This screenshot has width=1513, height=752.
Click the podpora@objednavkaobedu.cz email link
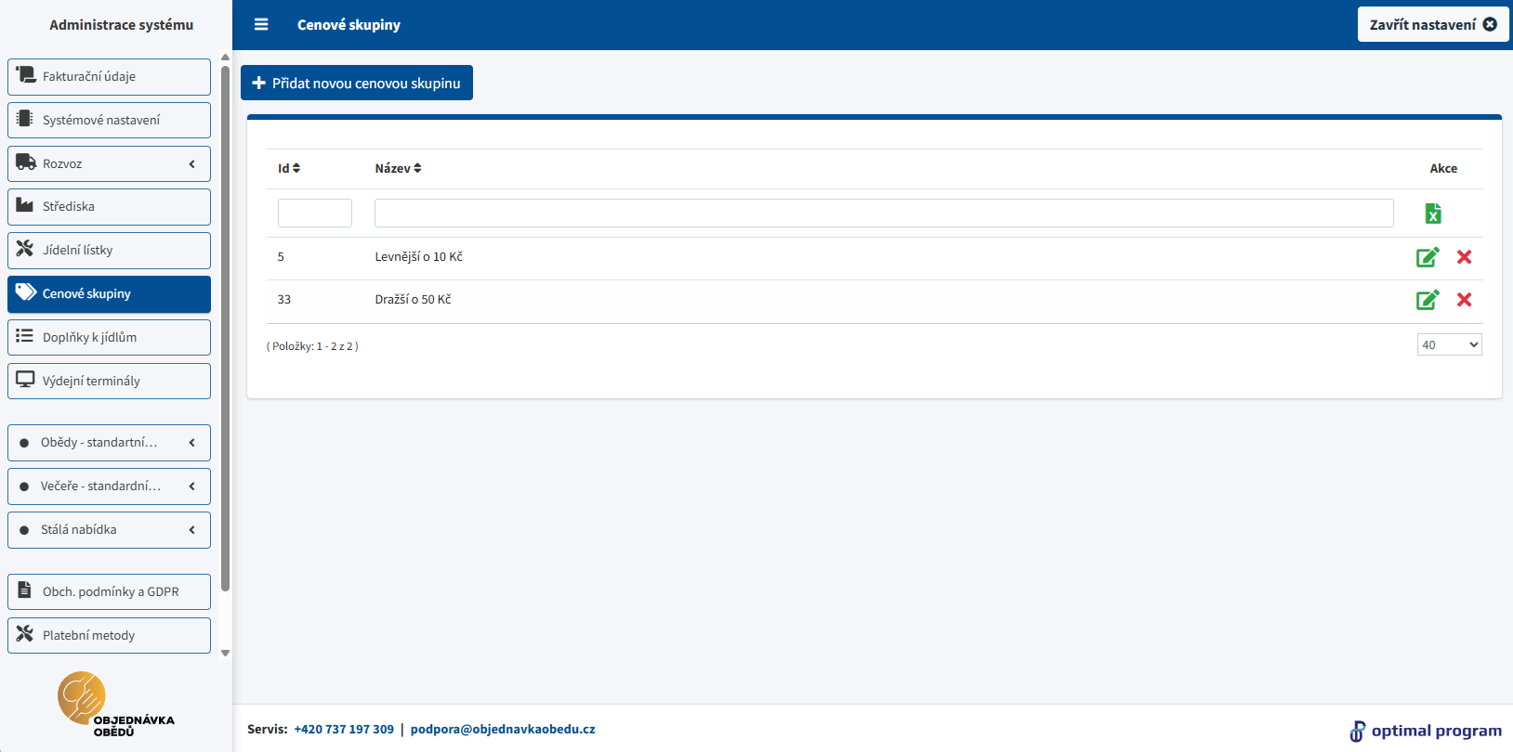point(503,730)
